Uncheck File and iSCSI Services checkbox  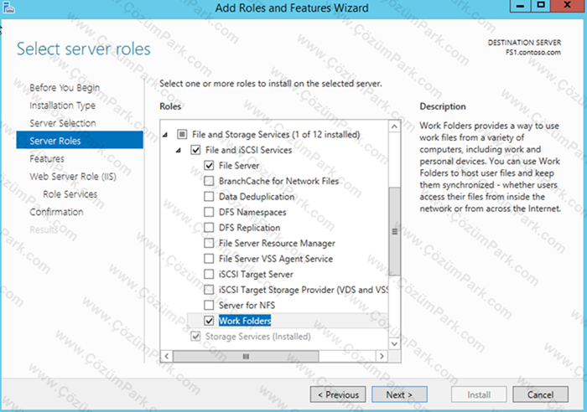coord(195,150)
